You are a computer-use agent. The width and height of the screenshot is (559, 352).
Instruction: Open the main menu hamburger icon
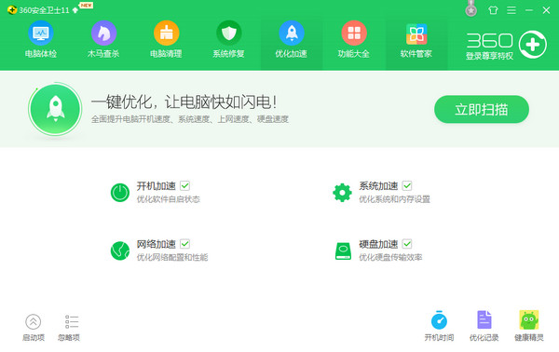511,10
